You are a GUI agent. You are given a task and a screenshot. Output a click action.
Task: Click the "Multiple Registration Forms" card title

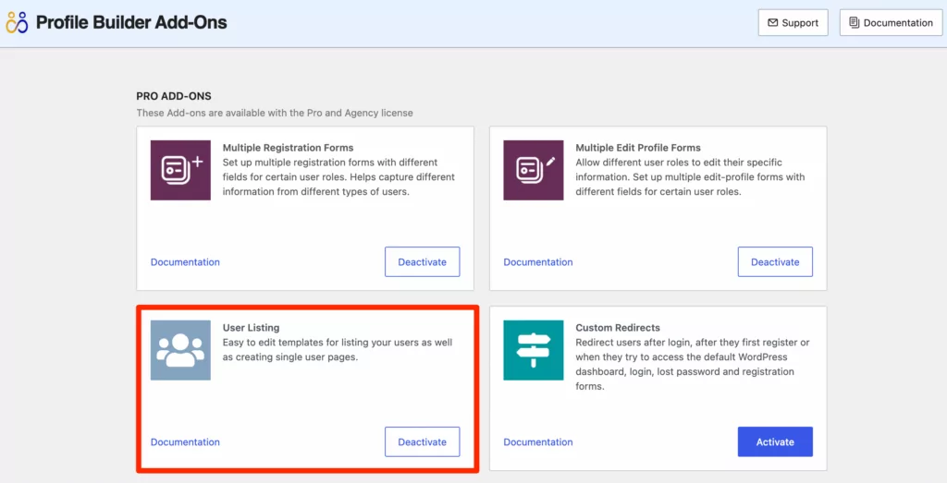click(x=289, y=148)
